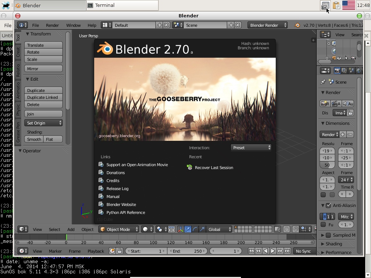Toggle the 3D manipulator widget
The width and height of the screenshot is (371, 278).
pos(180,229)
